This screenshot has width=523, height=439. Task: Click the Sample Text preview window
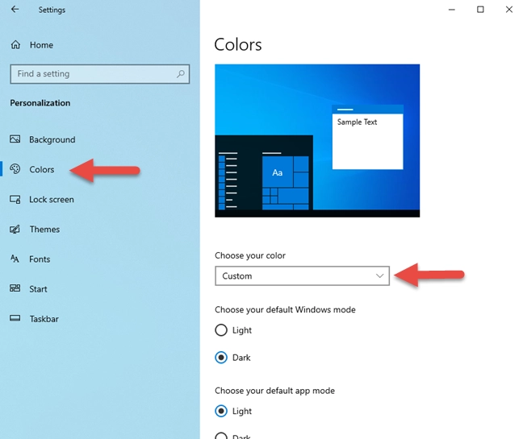pyautogui.click(x=367, y=137)
